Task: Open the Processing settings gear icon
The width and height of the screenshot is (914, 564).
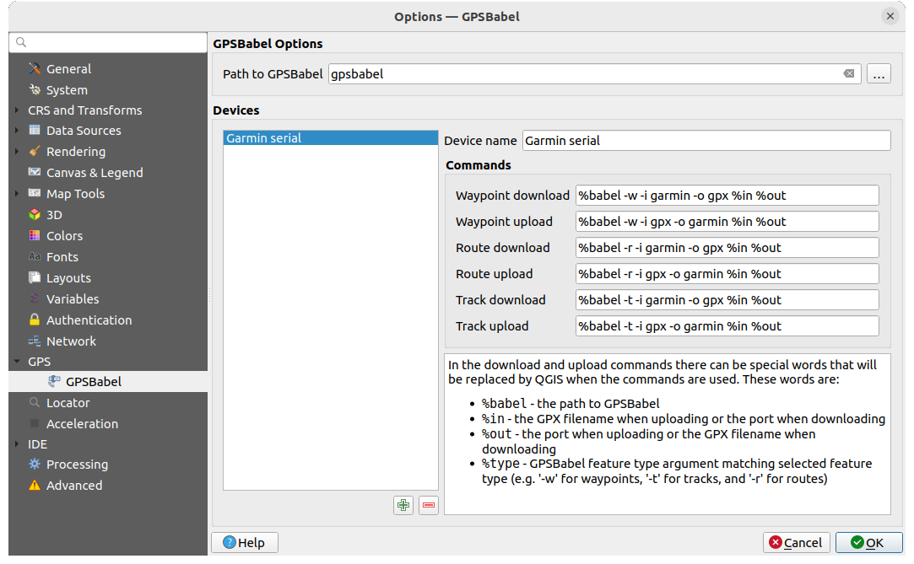Action: pos(35,465)
